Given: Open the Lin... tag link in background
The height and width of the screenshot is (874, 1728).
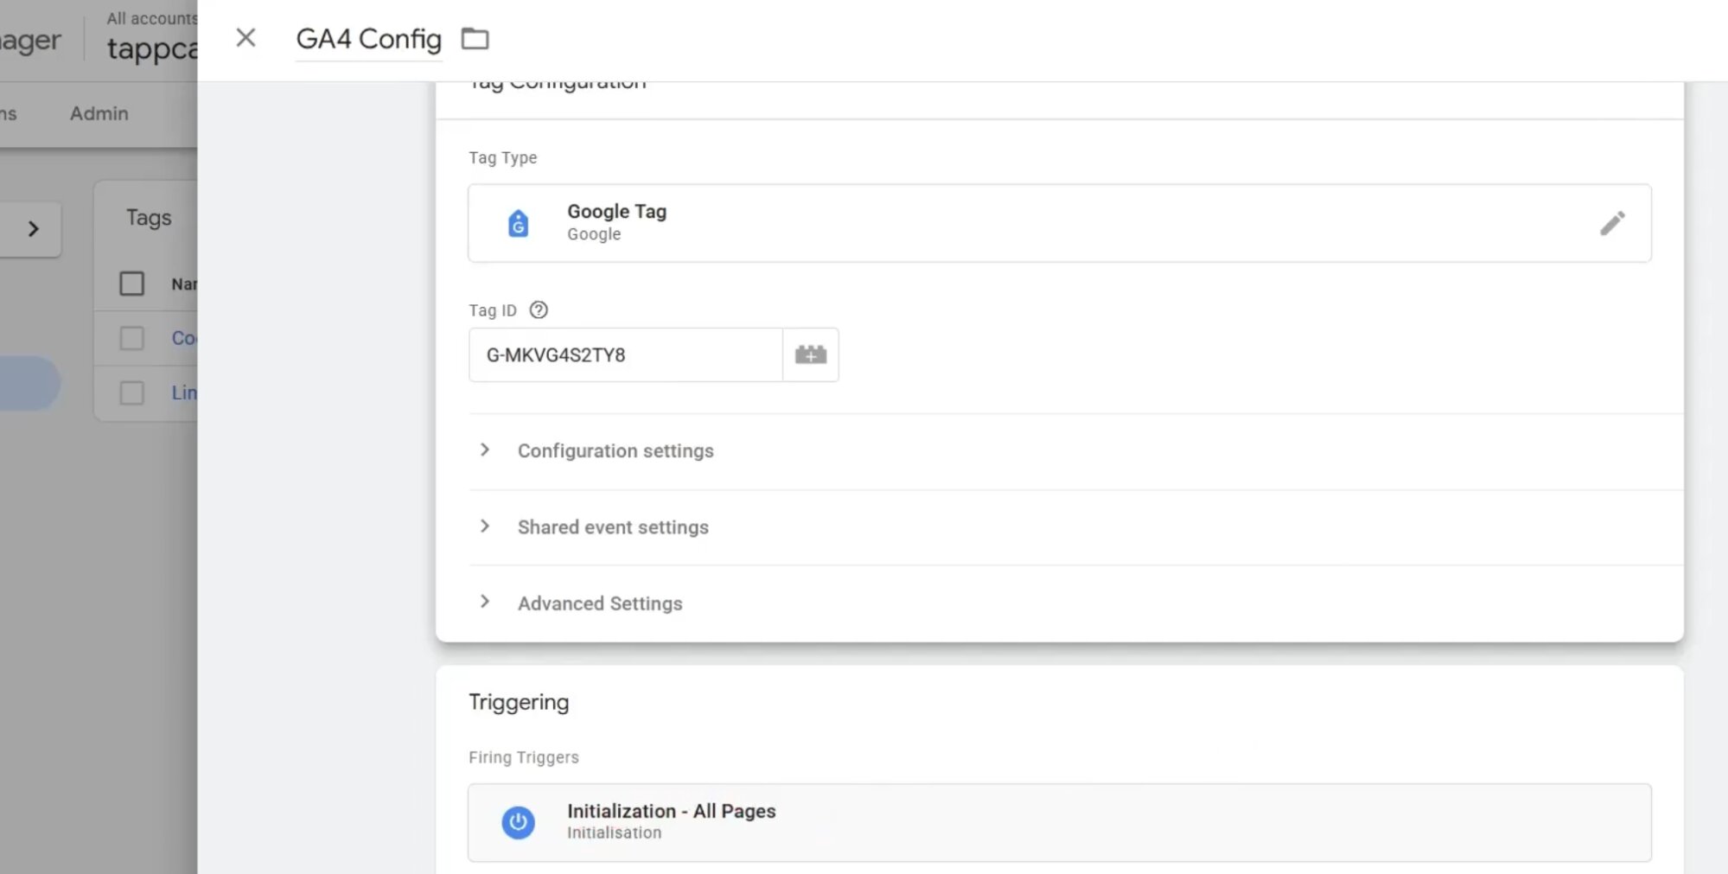Looking at the screenshot, I should [184, 392].
